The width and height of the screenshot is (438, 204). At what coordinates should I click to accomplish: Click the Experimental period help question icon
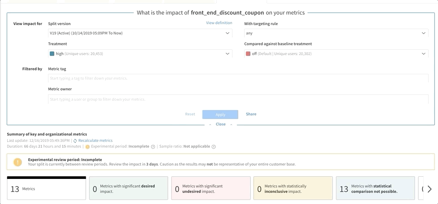pos(153,147)
